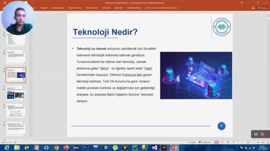Switch to Reading view icon
The image size is (270, 151).
(x=228, y=142)
